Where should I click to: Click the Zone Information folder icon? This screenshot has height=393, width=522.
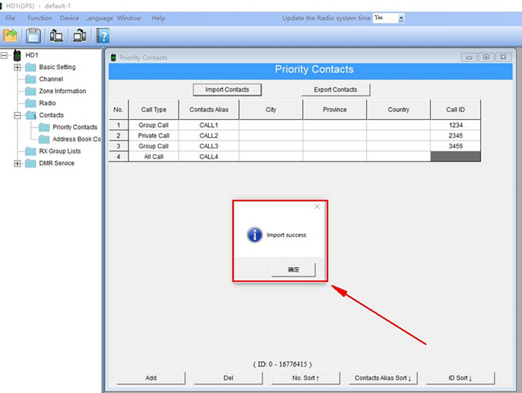tap(31, 92)
